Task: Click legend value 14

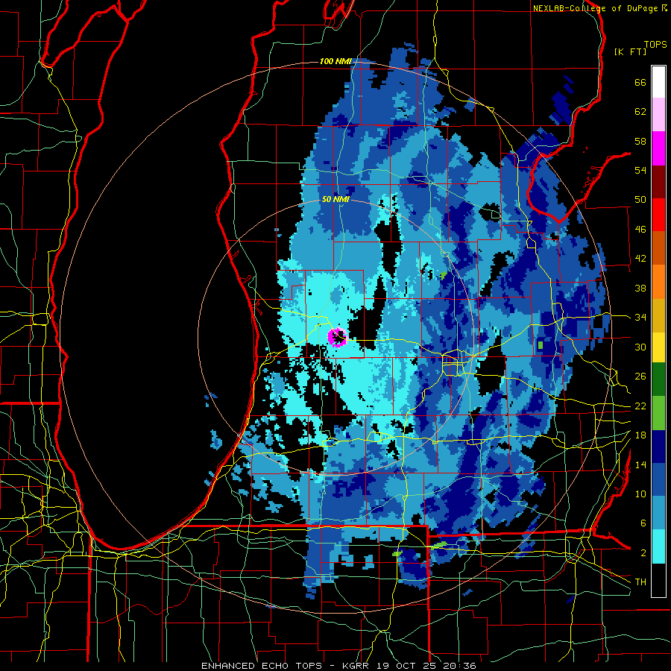Action: pyautogui.click(x=640, y=464)
